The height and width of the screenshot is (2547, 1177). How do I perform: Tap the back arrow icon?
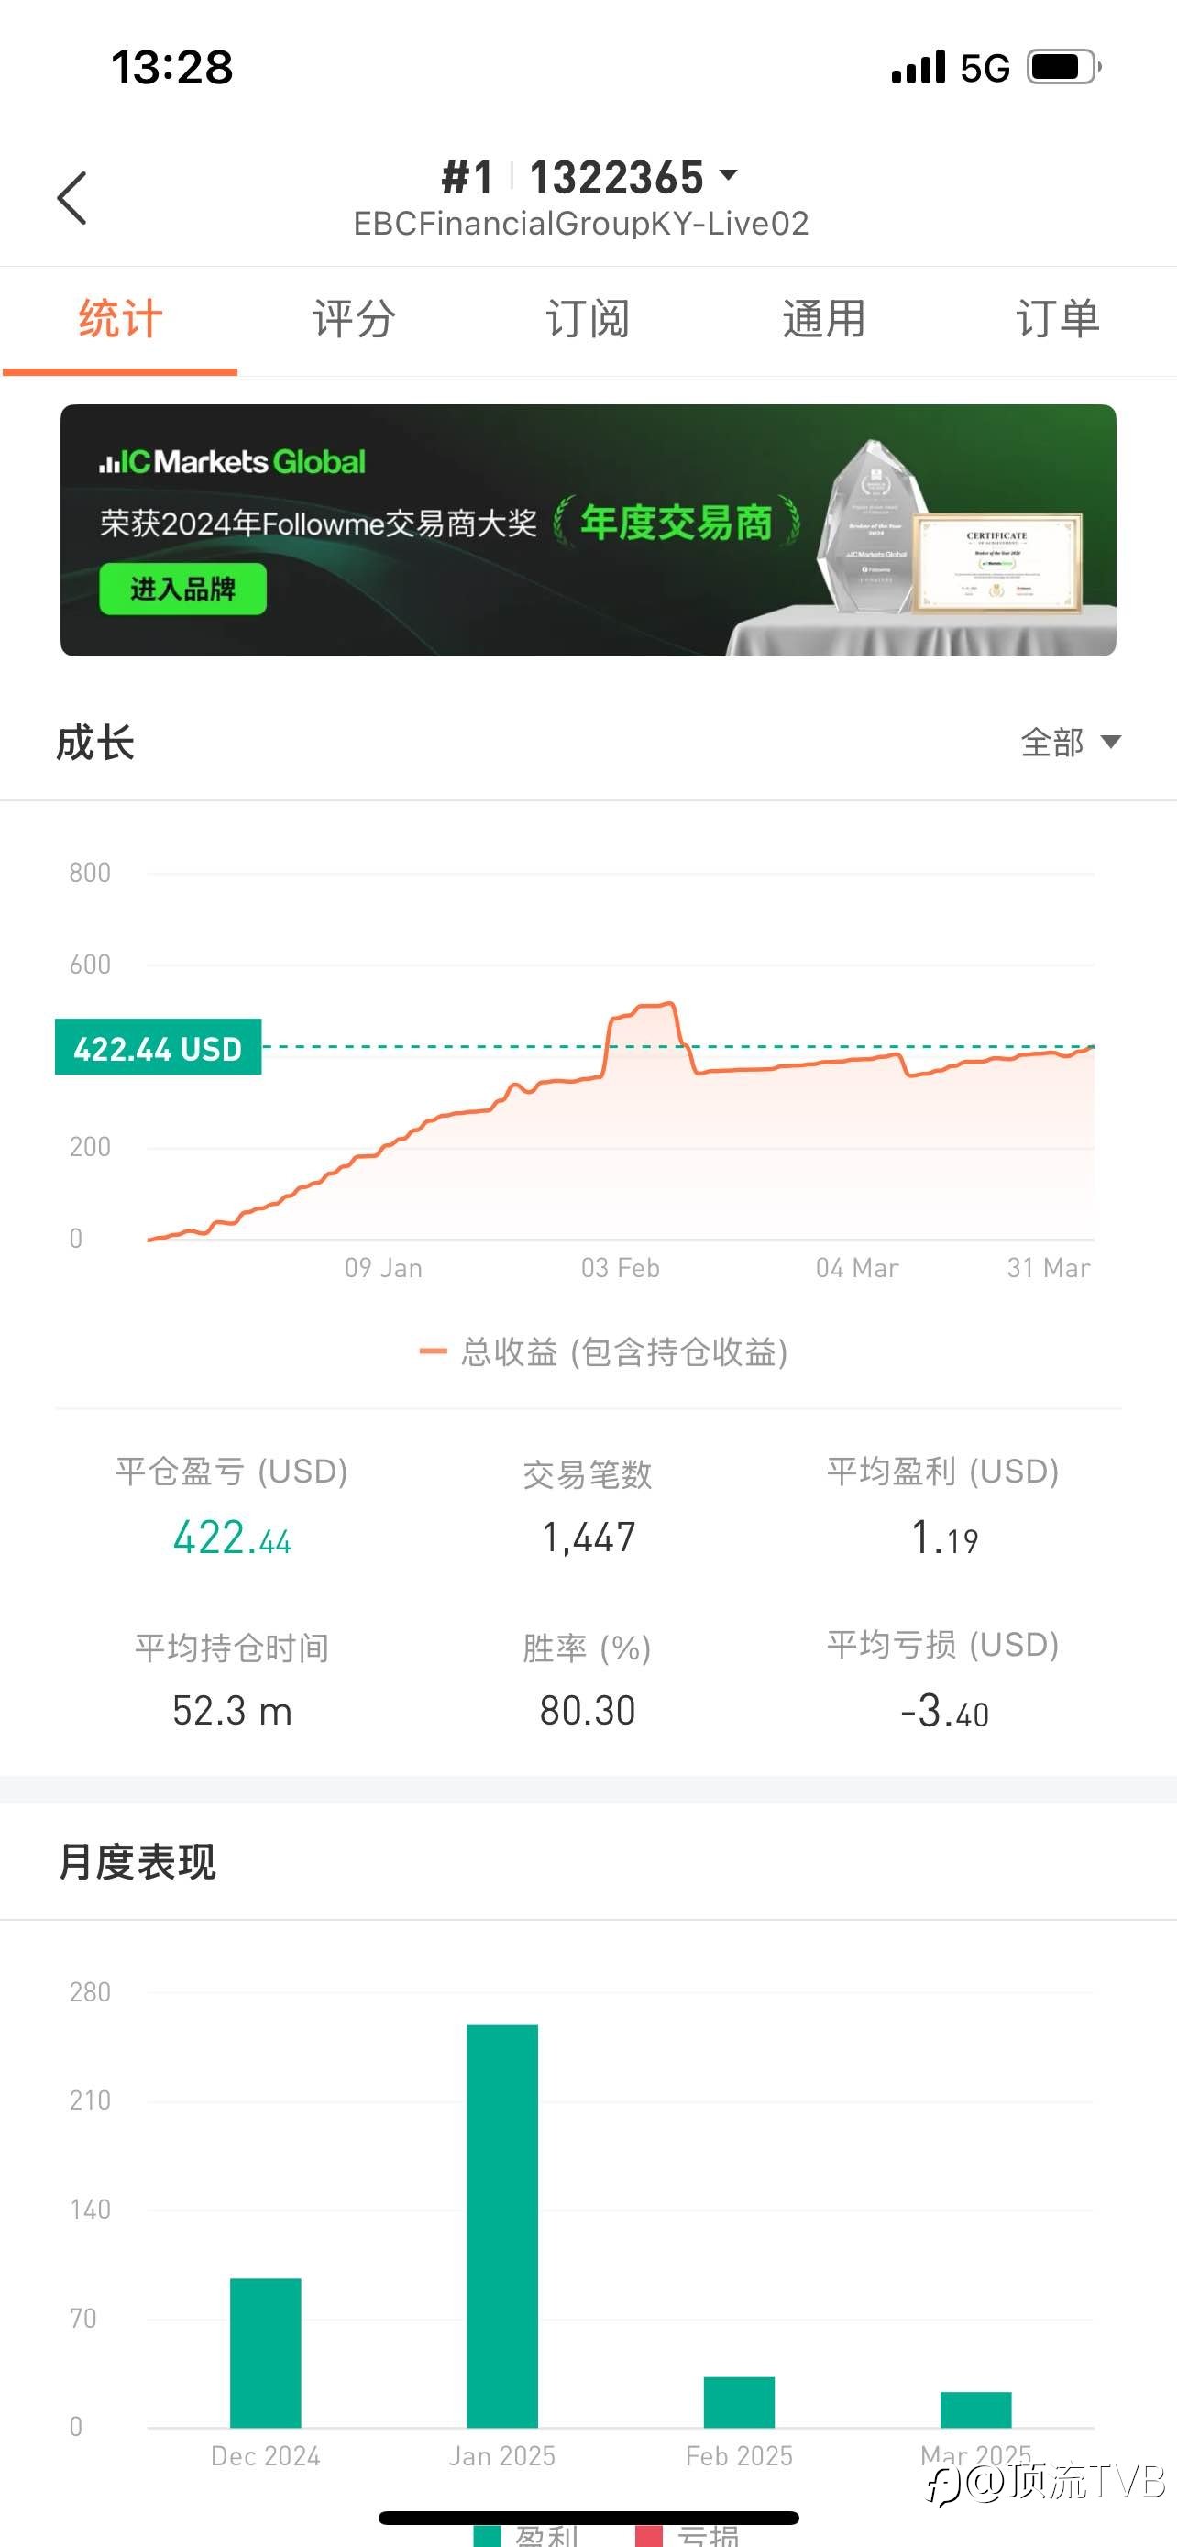coord(72,198)
